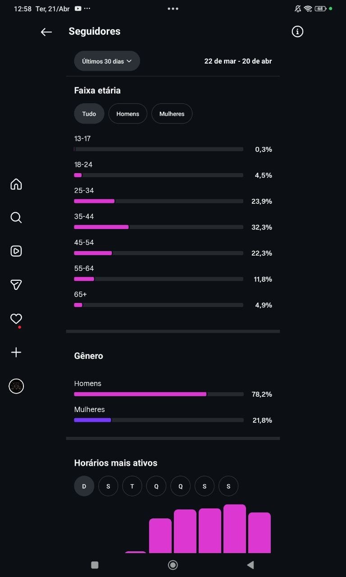Image resolution: width=346 pixels, height=577 pixels.
Task: Select the Tudo age filter
Action: click(x=89, y=114)
